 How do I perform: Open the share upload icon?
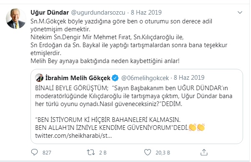click(204, 152)
